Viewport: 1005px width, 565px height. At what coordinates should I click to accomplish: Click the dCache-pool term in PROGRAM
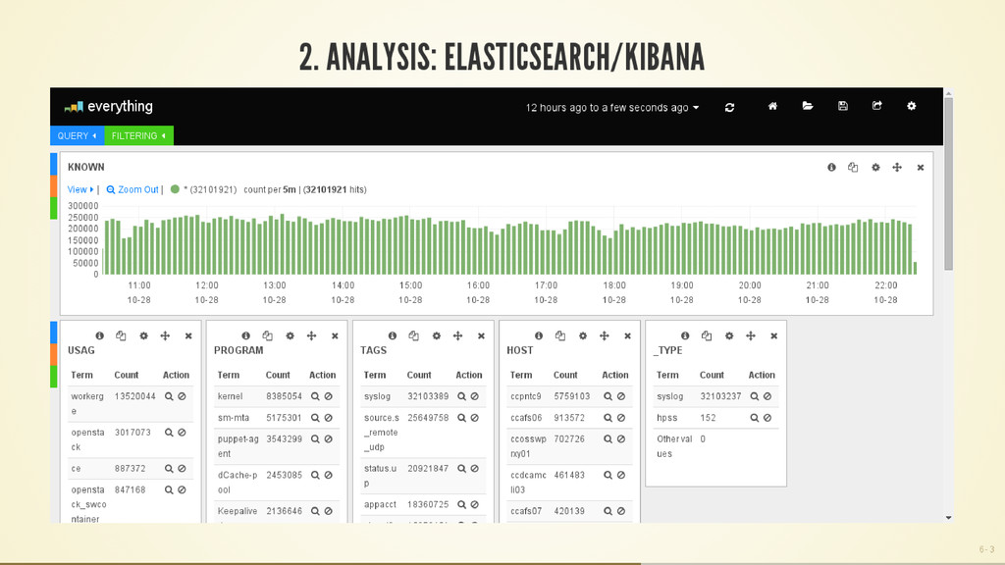click(x=238, y=483)
